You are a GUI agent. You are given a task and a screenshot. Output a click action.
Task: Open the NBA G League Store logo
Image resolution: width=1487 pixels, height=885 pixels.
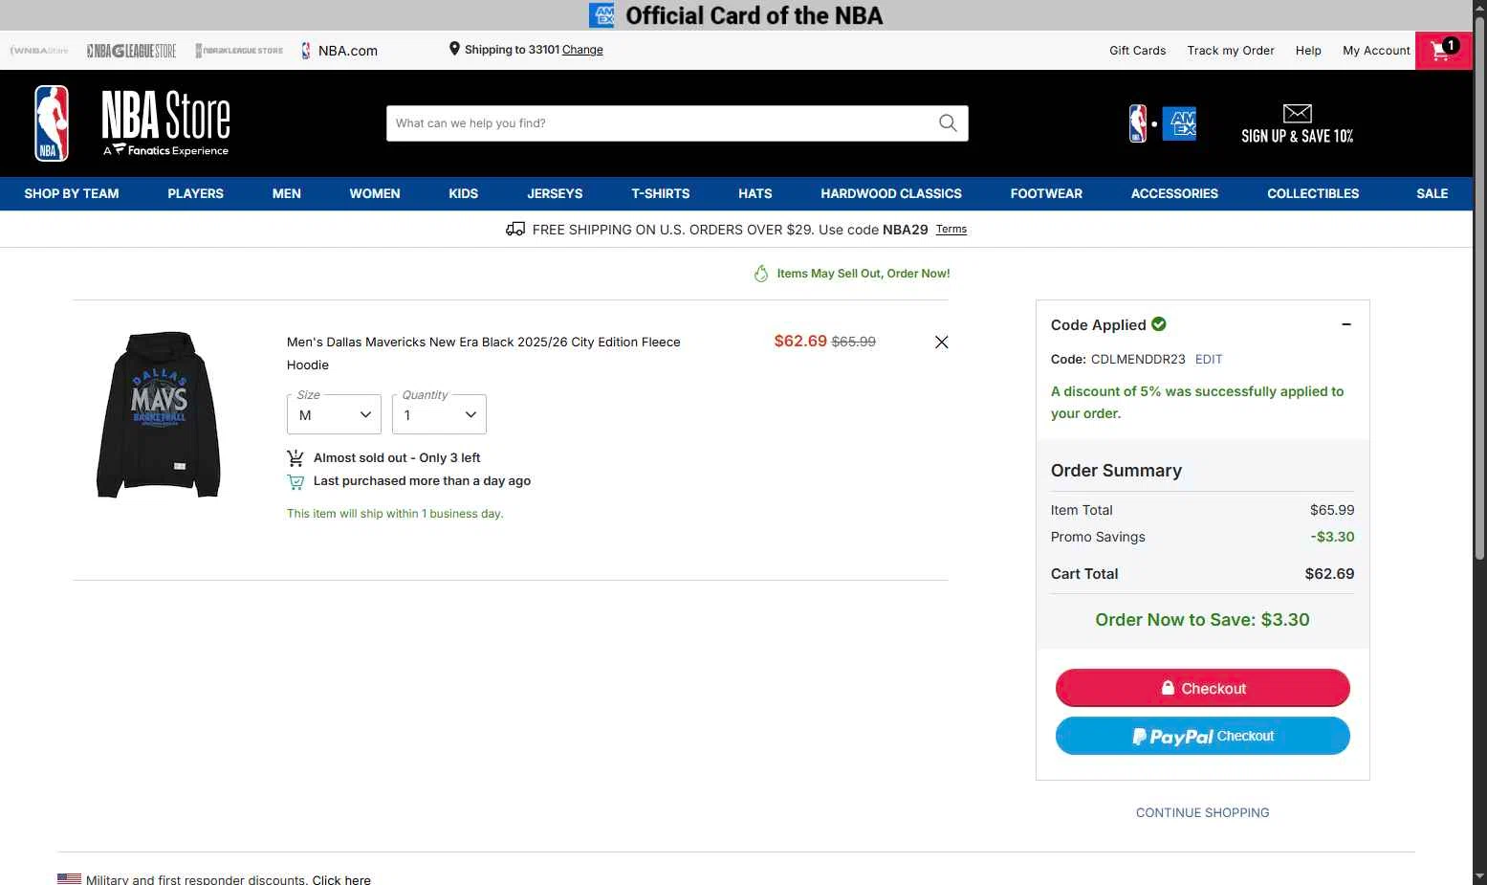(x=131, y=51)
